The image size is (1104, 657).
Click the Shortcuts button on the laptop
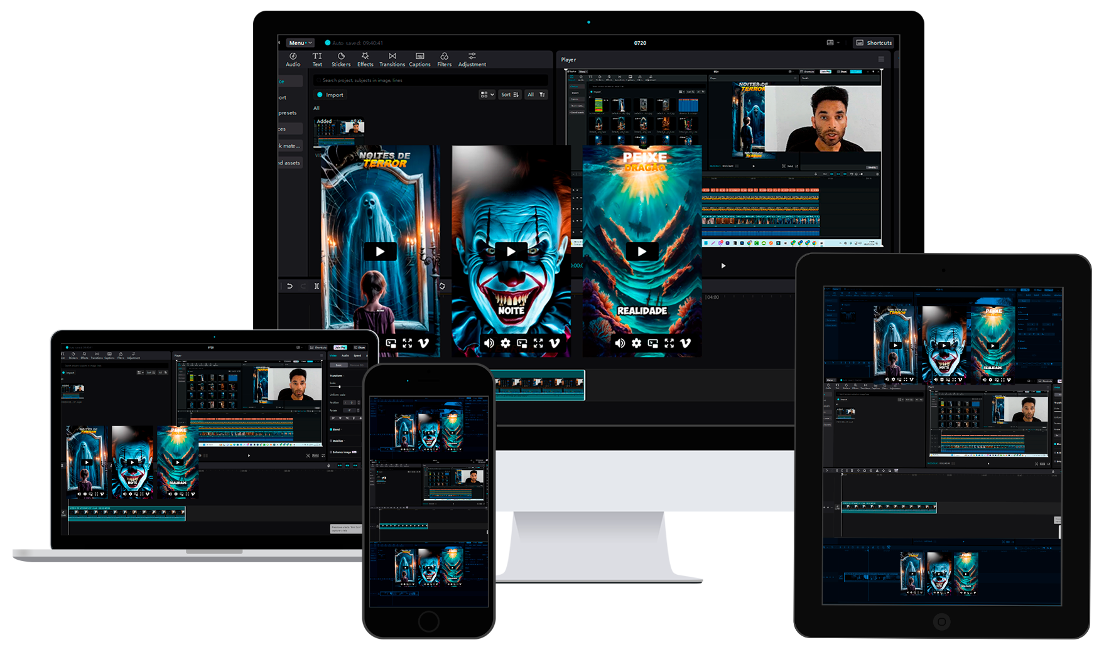(318, 347)
